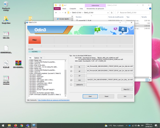This screenshot has width=160, height=128.
Task: Open Explorer help question-mark icon
Action: point(150,9)
